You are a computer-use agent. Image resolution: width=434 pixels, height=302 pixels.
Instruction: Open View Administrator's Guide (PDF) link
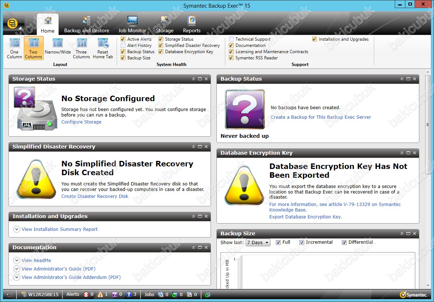pos(59,269)
